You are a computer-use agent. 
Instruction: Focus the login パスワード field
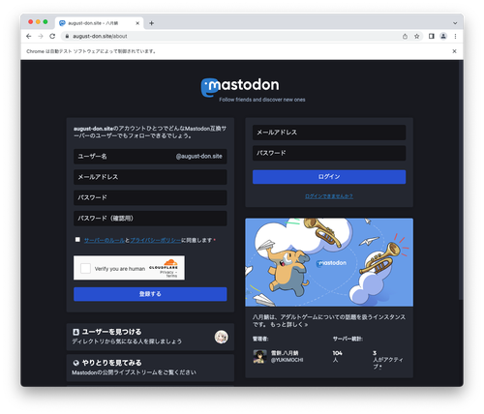tap(329, 153)
